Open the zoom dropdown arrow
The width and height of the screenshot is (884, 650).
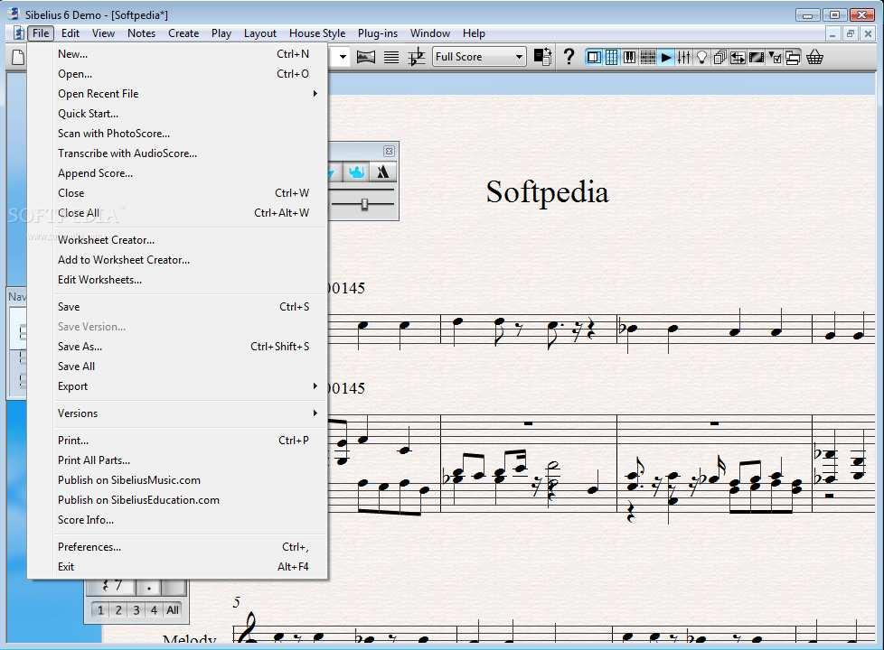(343, 57)
